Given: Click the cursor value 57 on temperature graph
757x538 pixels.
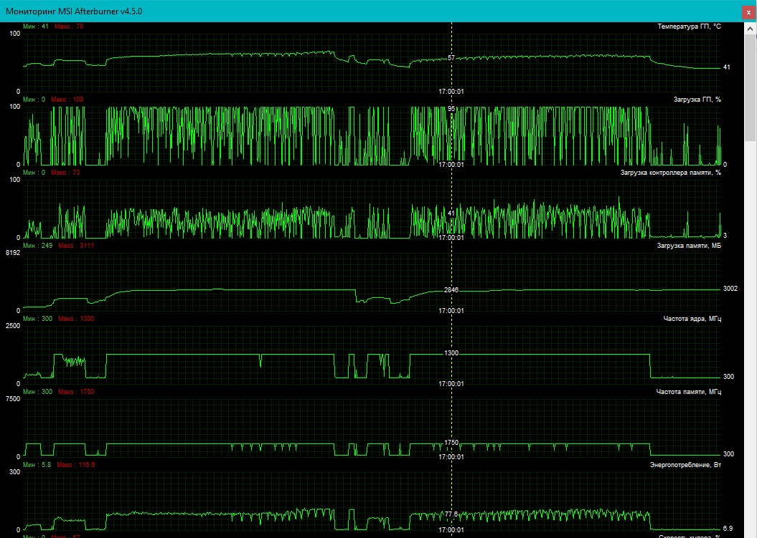Looking at the screenshot, I should pos(451,58).
